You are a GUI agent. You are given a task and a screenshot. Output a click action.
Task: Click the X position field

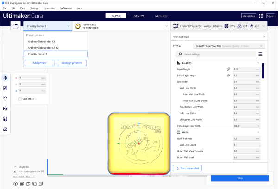[32, 78]
